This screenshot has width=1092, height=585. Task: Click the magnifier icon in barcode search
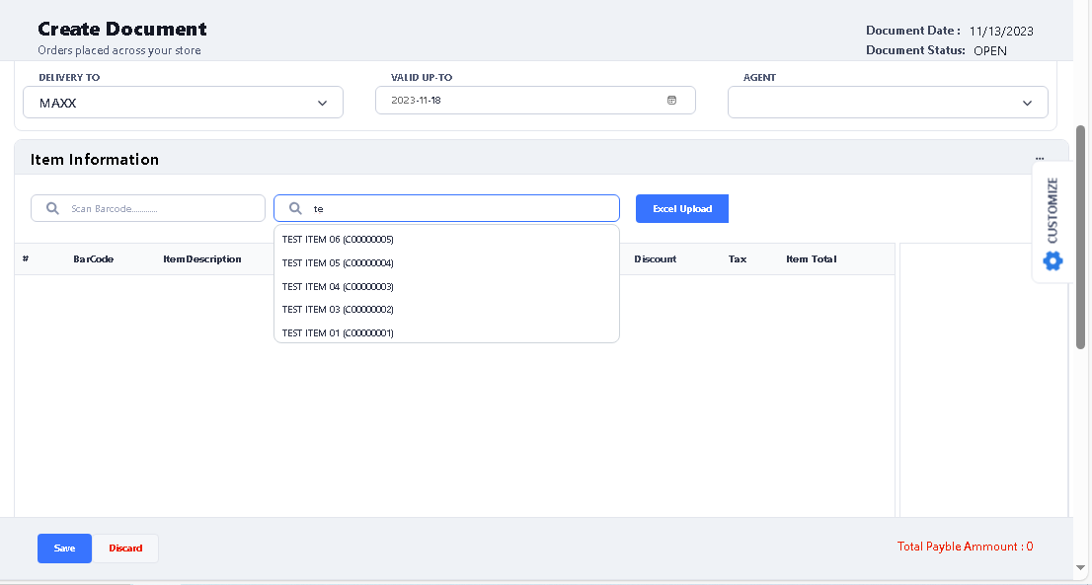coord(52,209)
